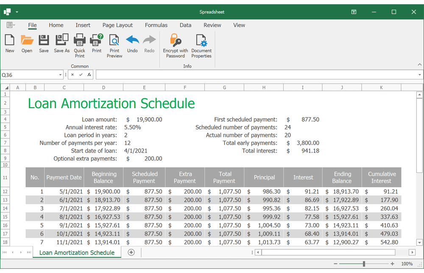The image size is (424, 273).
Task: Open a file using the Open icon
Action: point(27,42)
